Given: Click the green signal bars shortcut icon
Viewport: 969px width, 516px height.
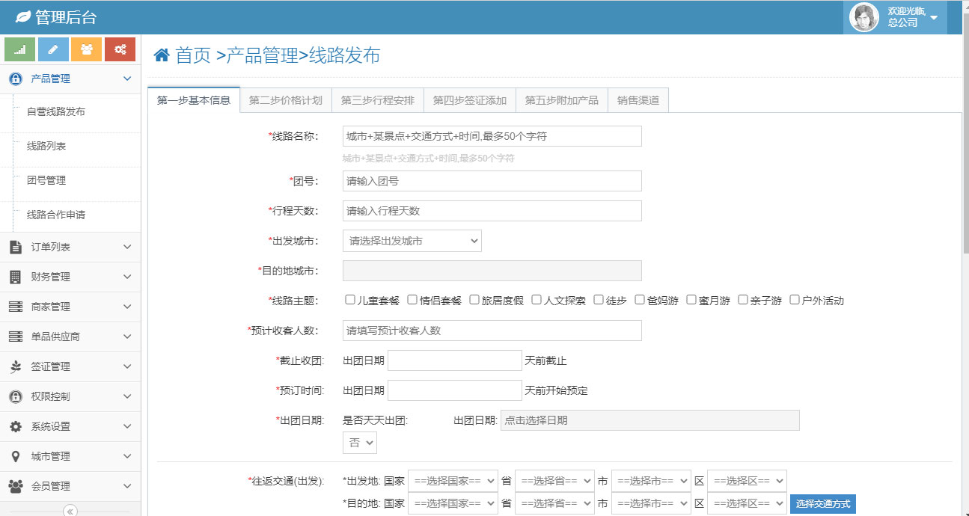Looking at the screenshot, I should click(x=20, y=49).
